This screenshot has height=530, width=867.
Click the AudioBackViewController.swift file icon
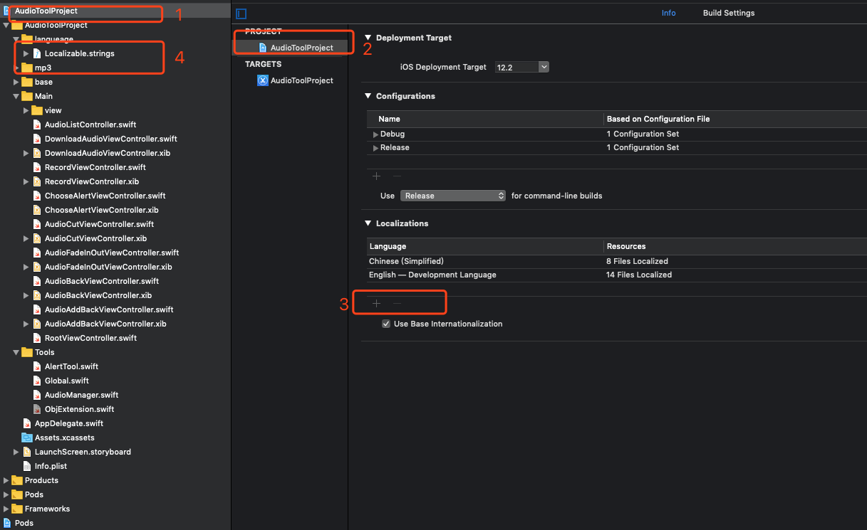[37, 281]
